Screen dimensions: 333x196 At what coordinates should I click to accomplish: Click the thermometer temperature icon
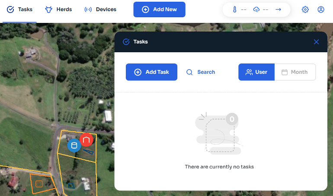(x=234, y=9)
